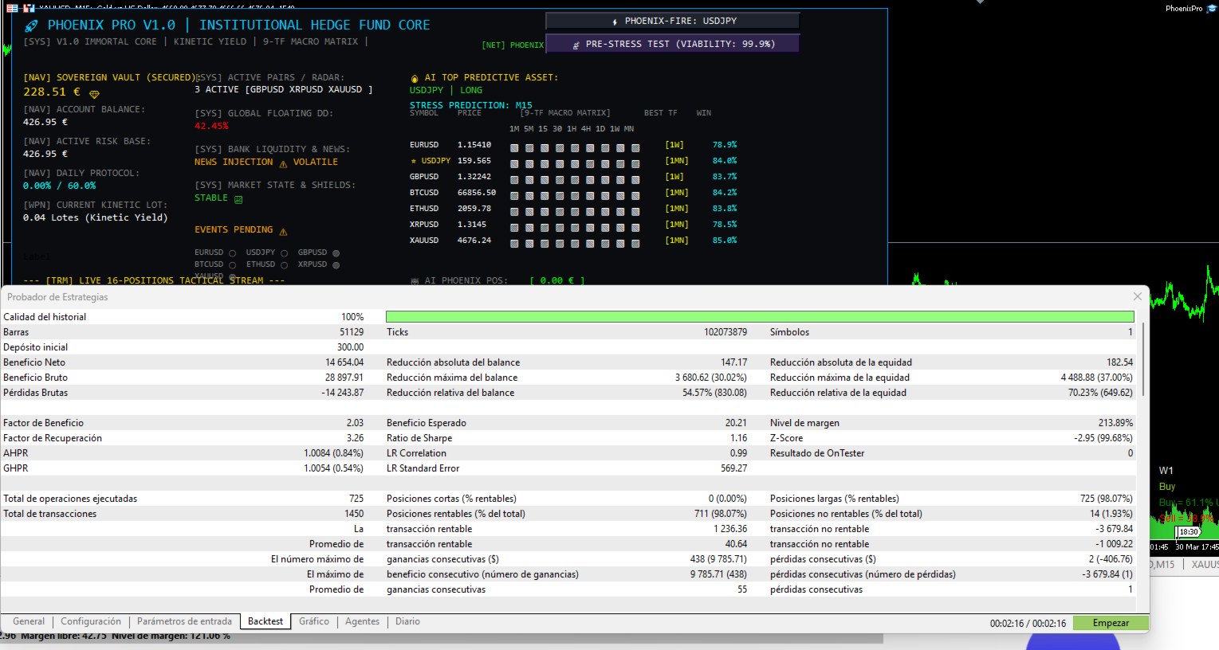Click the flame icon beside AI Top Predictive Asset
Viewport: 1219px width, 650px height.
point(415,78)
